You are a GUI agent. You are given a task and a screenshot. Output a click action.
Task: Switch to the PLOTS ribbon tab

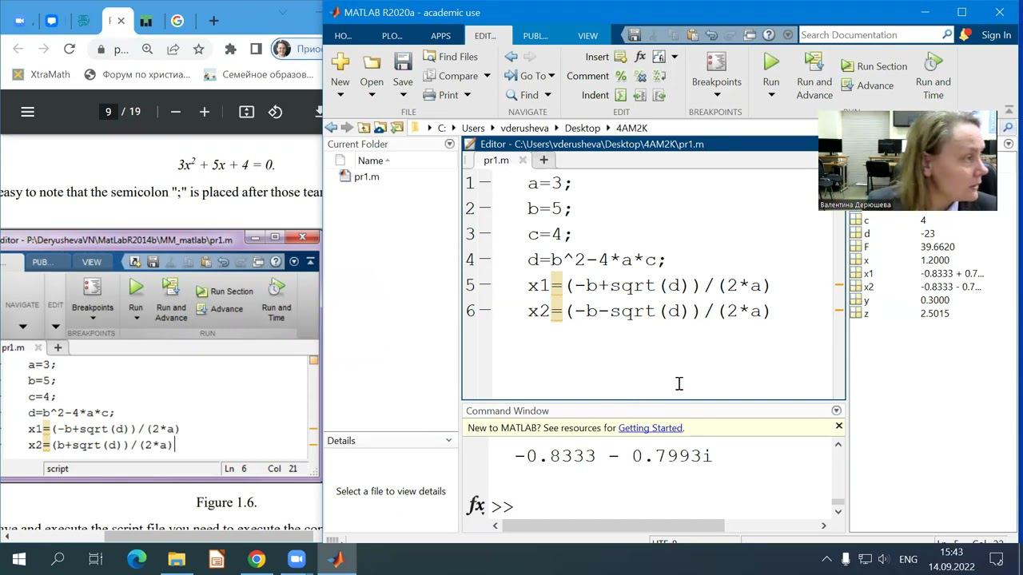(392, 36)
